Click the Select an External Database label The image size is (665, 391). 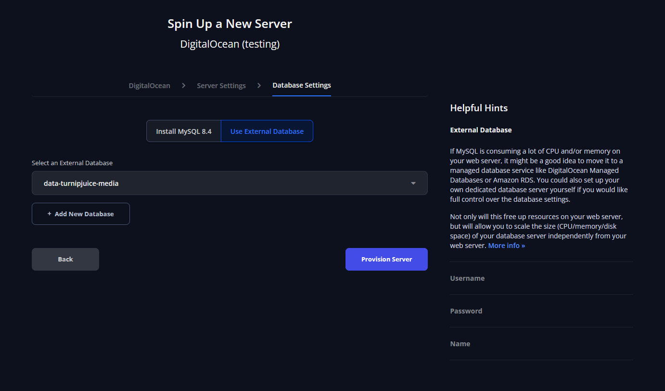pos(72,163)
